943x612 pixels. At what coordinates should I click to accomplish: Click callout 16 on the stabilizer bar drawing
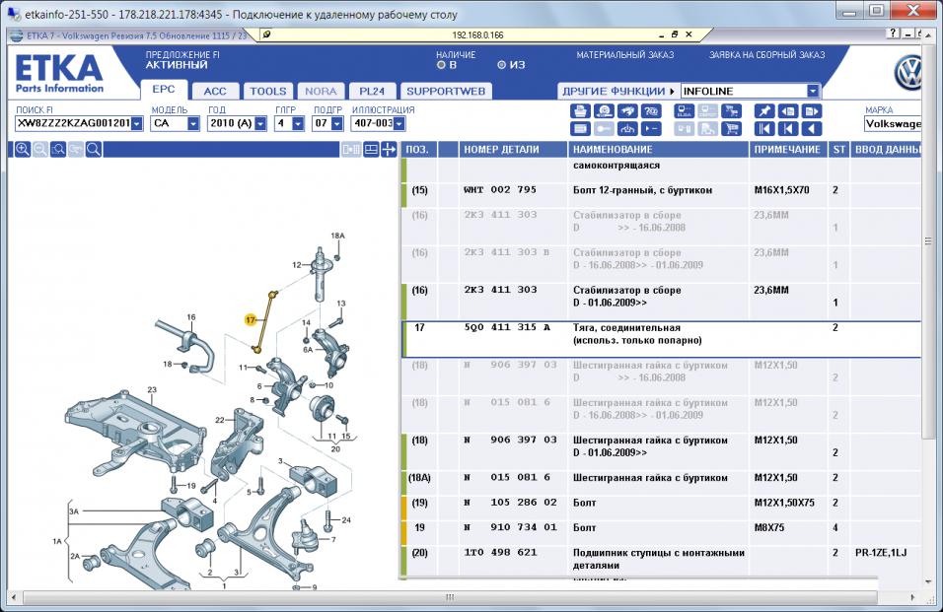pos(190,317)
